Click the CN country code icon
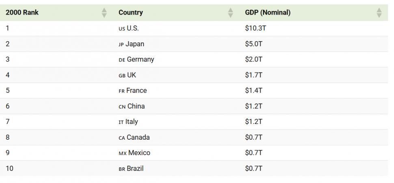This screenshot has height=183, width=394. (122, 107)
